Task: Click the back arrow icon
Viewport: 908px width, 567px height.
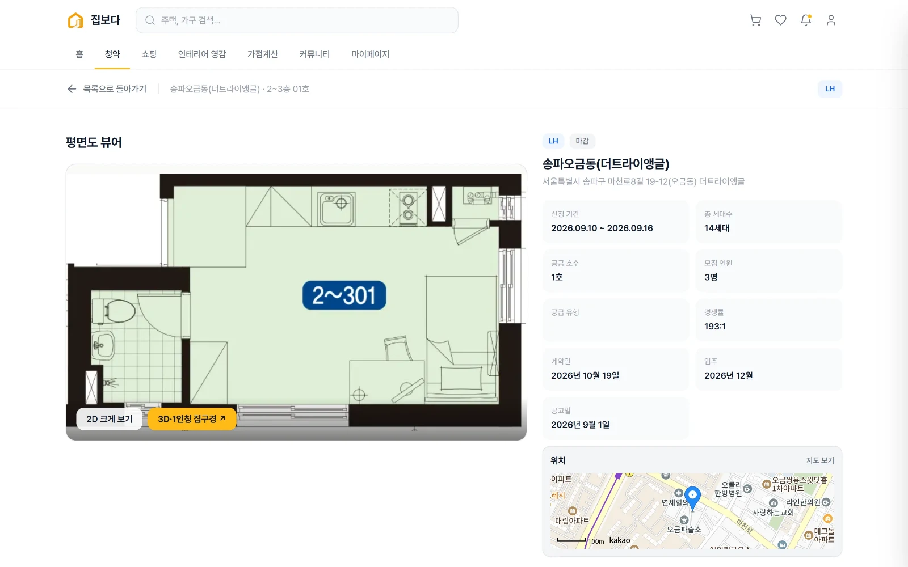Action: pos(72,89)
